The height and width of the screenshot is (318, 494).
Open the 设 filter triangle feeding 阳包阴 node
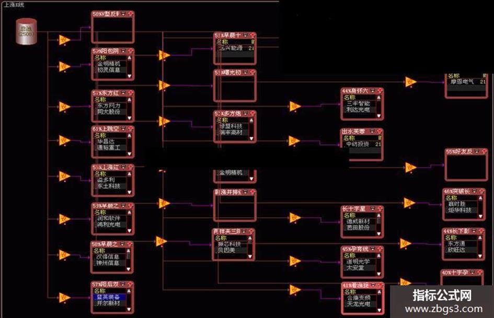click(65, 66)
